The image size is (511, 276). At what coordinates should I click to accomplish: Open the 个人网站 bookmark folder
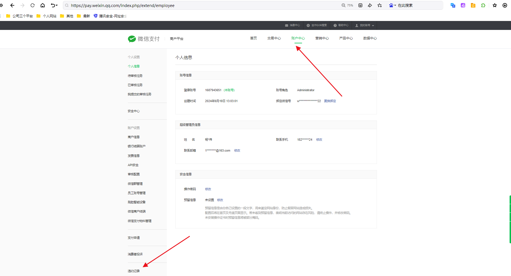coord(47,16)
